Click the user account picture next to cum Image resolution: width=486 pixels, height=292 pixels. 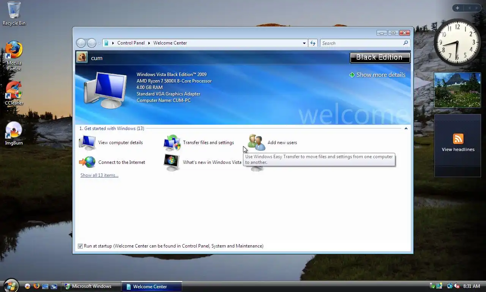click(82, 57)
